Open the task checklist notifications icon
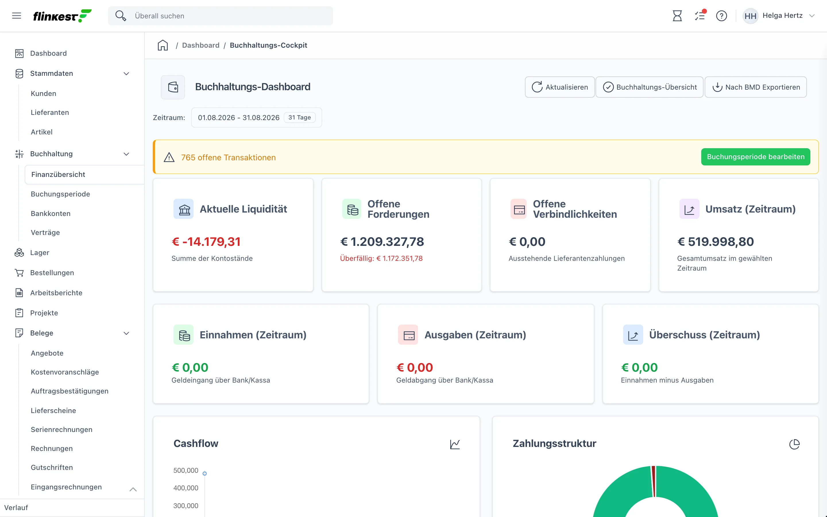This screenshot has width=827, height=517. [x=700, y=16]
